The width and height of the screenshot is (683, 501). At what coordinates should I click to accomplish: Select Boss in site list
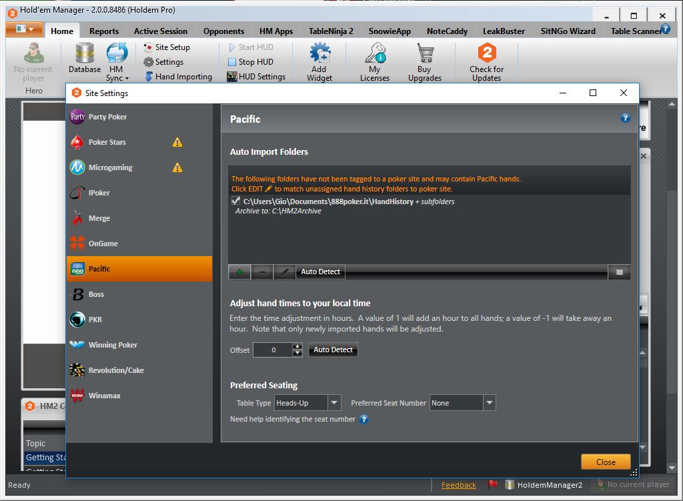[x=139, y=294]
